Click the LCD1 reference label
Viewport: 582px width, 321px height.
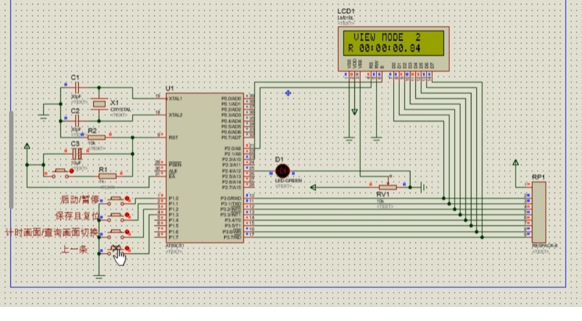346,11
